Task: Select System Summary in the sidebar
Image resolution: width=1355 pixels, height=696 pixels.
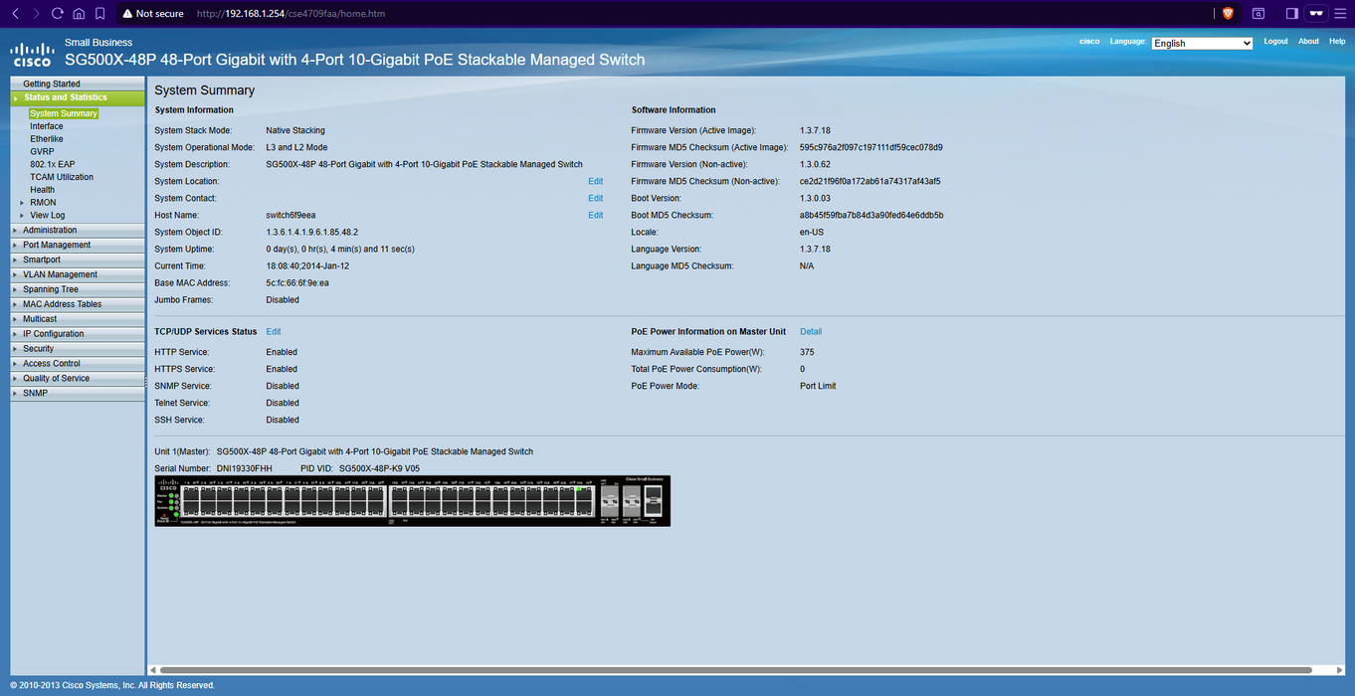Action: point(64,113)
